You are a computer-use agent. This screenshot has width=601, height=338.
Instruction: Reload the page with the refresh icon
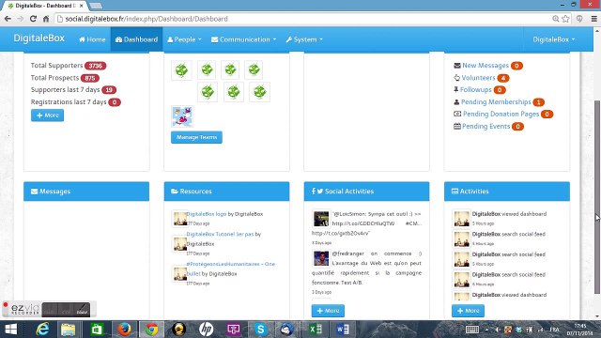33,19
